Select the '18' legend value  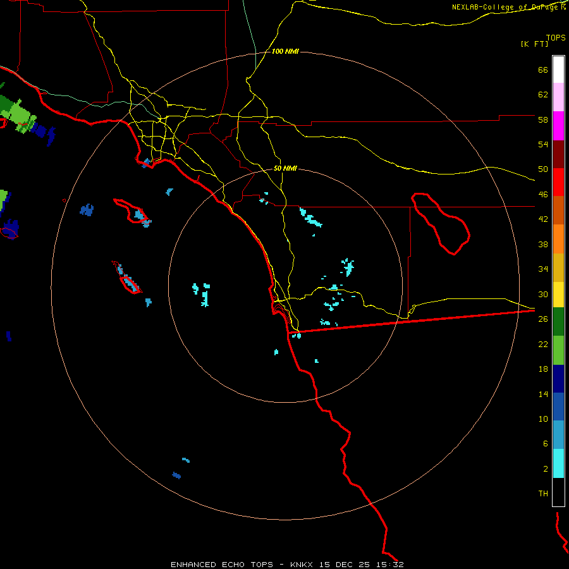point(543,369)
